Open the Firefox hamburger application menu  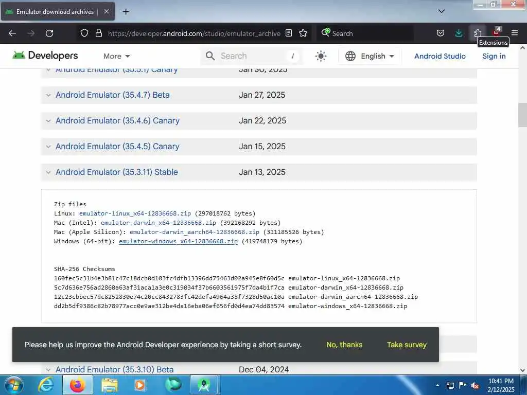[x=515, y=33]
